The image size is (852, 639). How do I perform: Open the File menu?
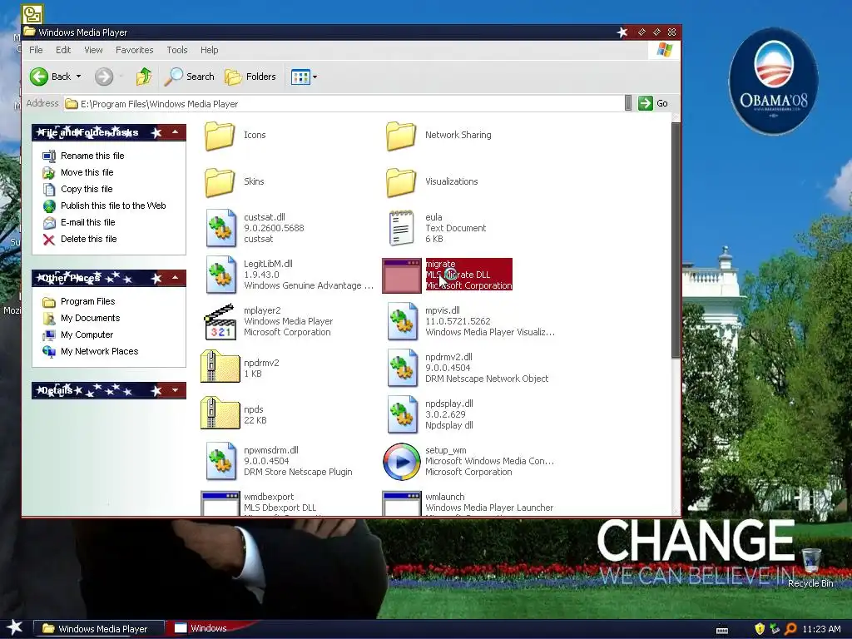(x=36, y=50)
